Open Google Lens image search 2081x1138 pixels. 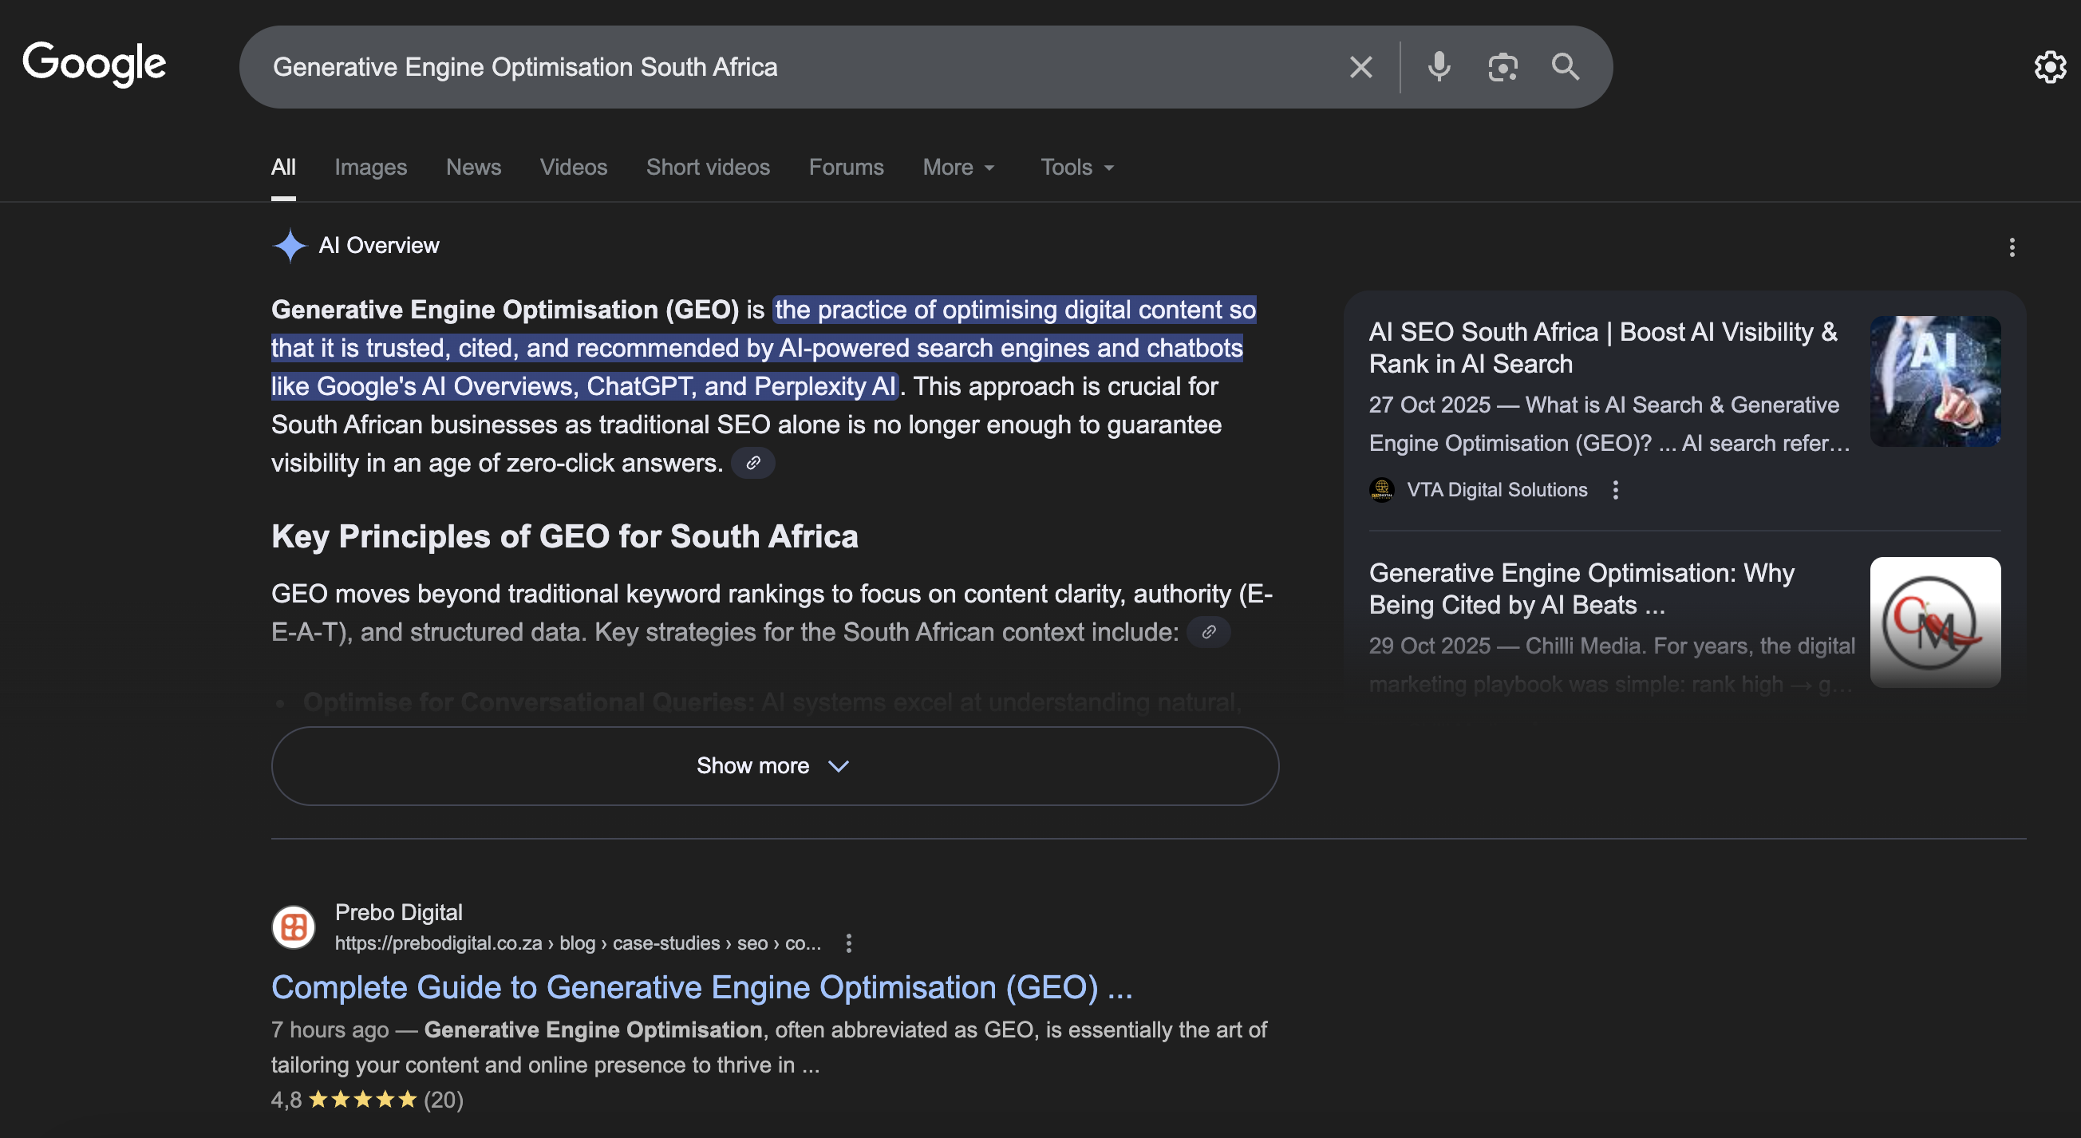[x=1502, y=66]
